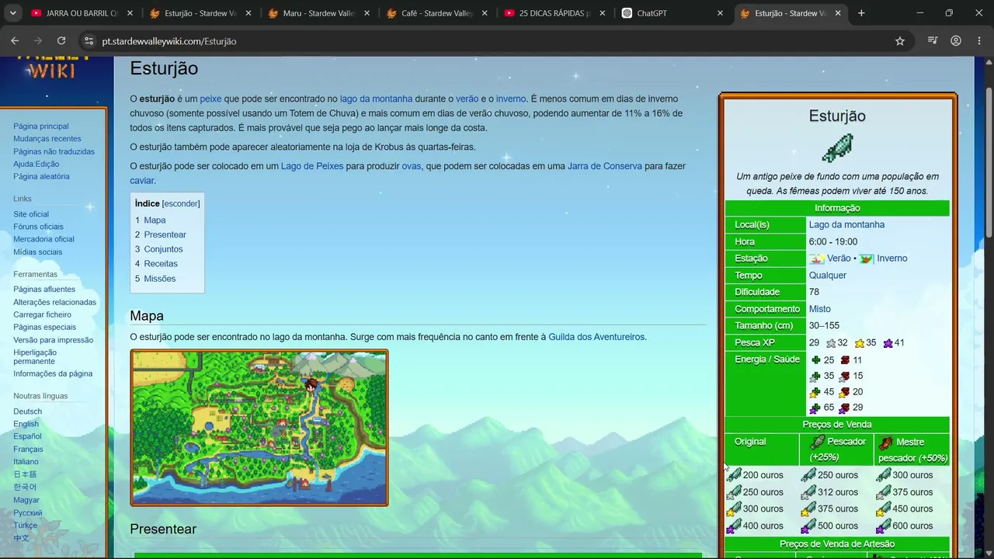The height and width of the screenshot is (559, 994).
Task: Bookmark this page with the star icon
Action: point(900,41)
